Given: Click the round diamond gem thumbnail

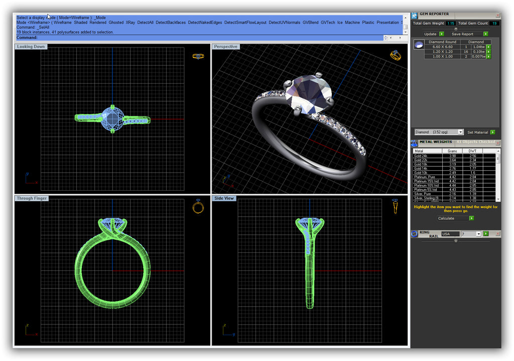Looking at the screenshot, I should (x=419, y=45).
